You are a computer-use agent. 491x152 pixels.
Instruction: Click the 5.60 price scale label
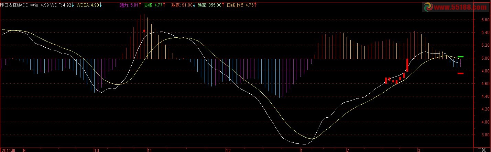coord(485,20)
